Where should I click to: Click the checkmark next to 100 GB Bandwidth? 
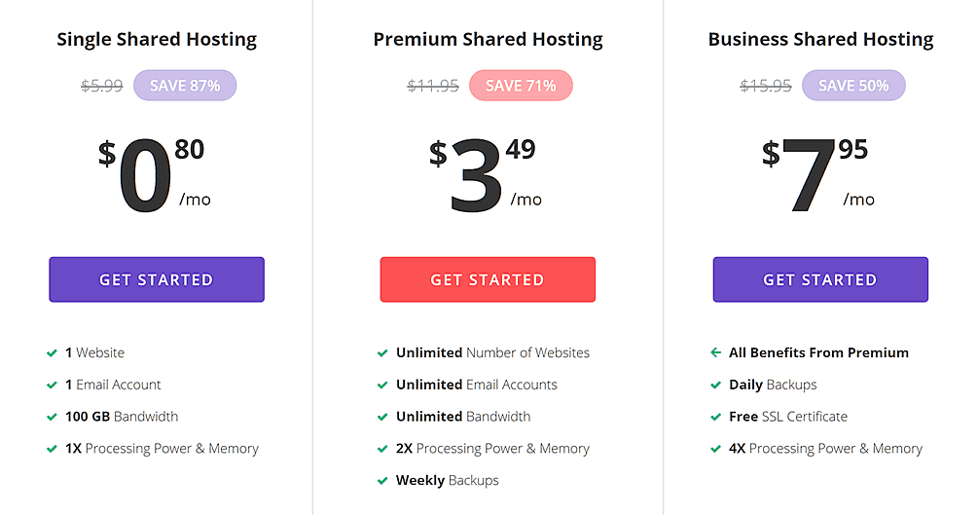(52, 417)
